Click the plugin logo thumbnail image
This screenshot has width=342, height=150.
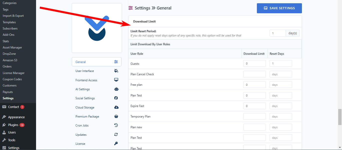97,28
